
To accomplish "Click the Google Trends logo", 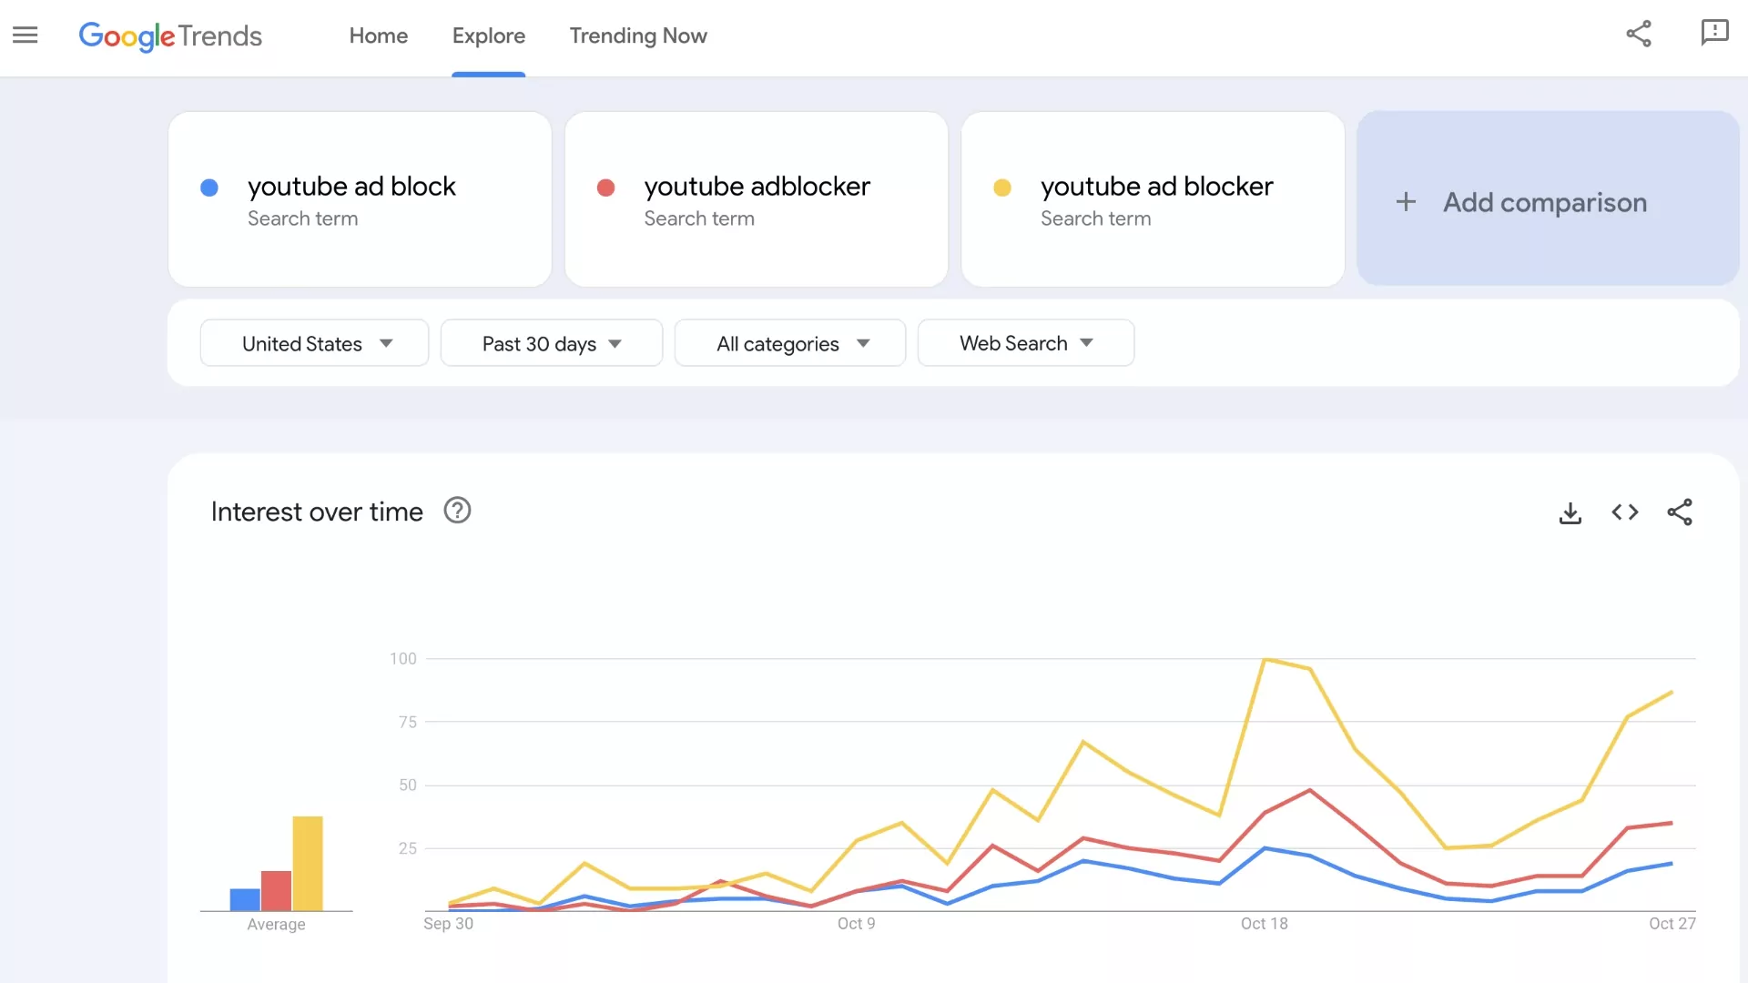I will coord(170,35).
